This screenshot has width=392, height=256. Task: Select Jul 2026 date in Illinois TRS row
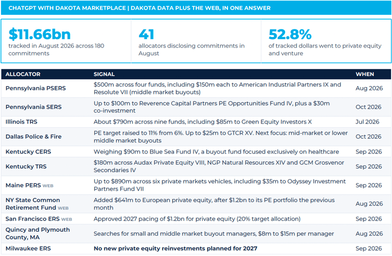tap(368, 122)
